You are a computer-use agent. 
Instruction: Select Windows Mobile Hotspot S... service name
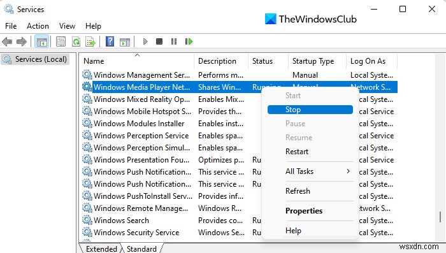pos(142,112)
